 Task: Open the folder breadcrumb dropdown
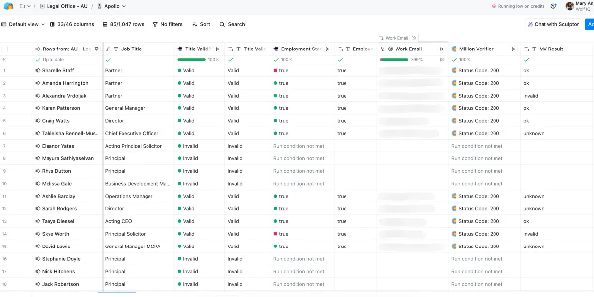point(25,6)
